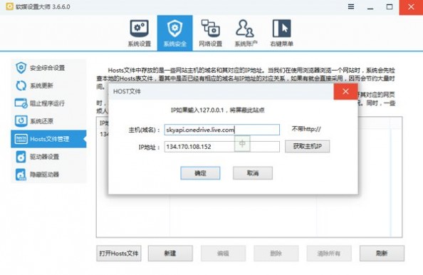The image size is (423, 275).
Task: Click the IP地址 input field
Action: pyautogui.click(x=221, y=147)
